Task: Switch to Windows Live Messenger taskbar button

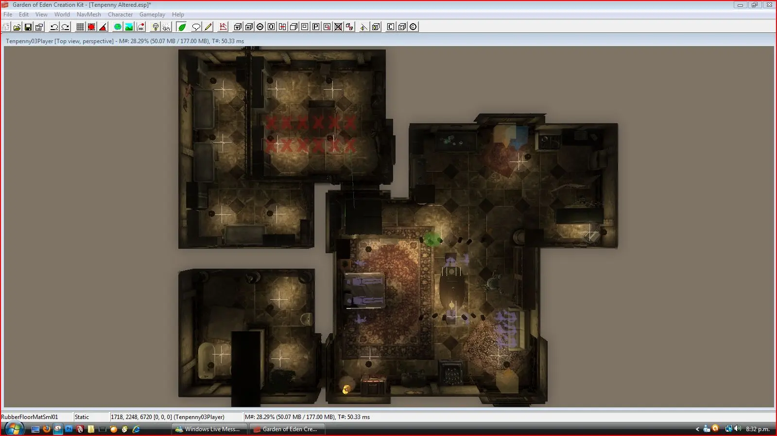Action: pyautogui.click(x=210, y=429)
